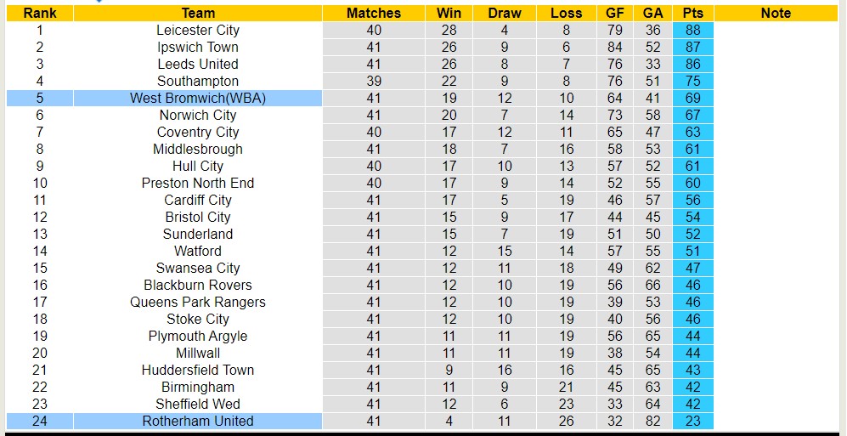847x436 pixels.
Task: Click the Draw column header
Action: (x=505, y=13)
